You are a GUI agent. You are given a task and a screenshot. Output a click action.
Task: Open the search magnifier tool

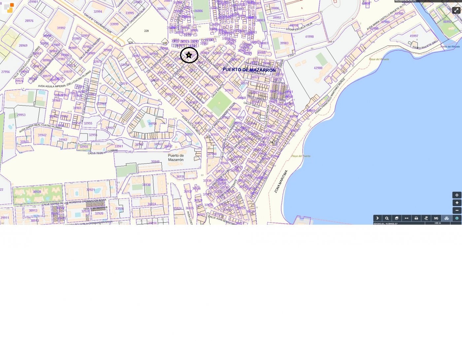(x=387, y=218)
